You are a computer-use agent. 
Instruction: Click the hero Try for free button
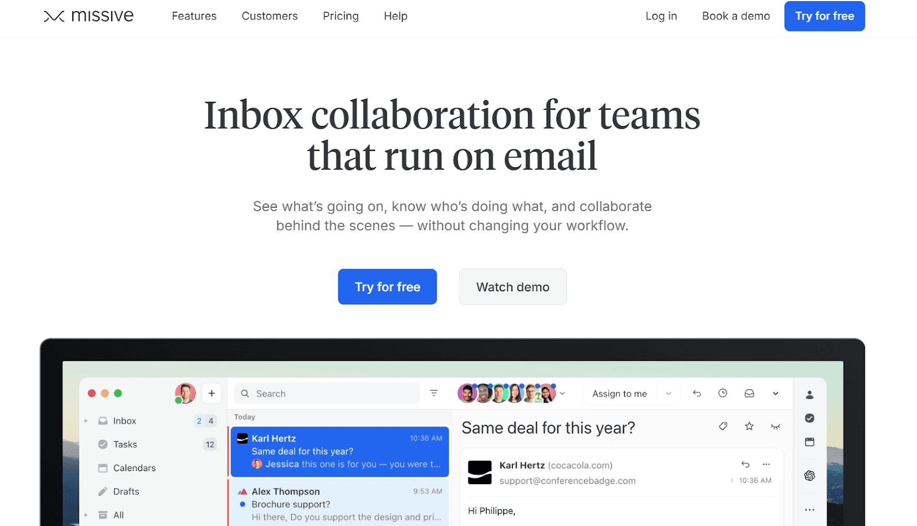[x=387, y=287]
